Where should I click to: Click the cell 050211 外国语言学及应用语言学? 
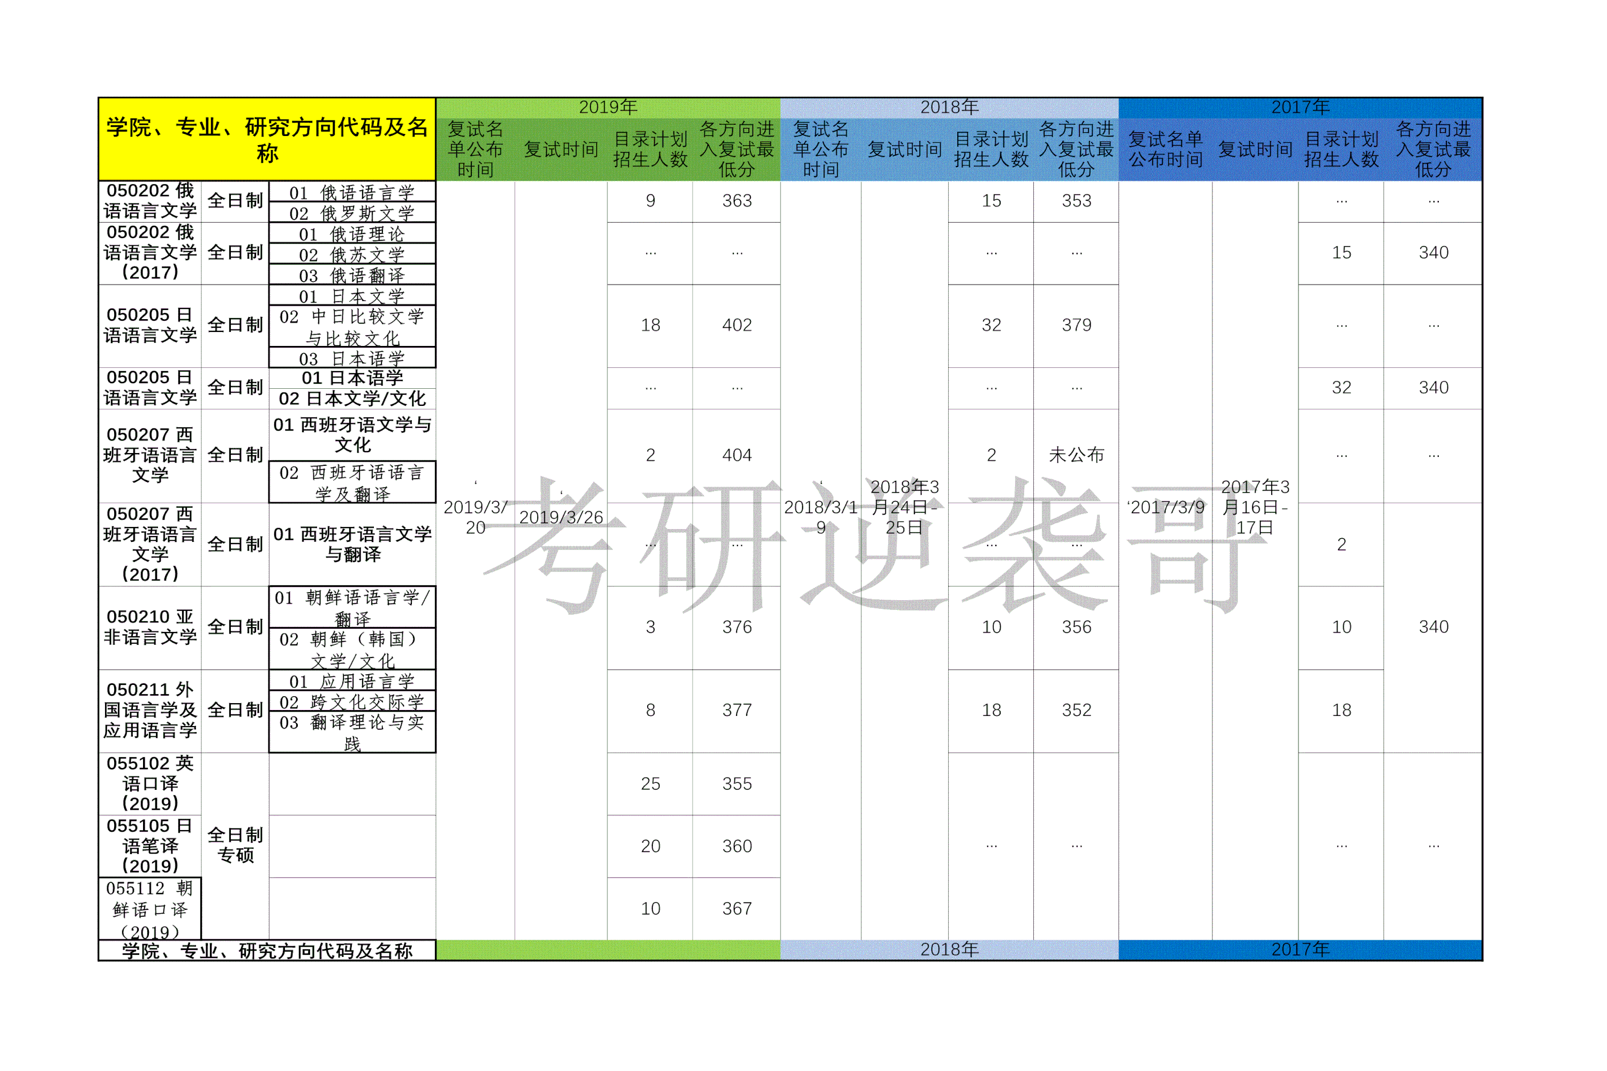pos(151,711)
